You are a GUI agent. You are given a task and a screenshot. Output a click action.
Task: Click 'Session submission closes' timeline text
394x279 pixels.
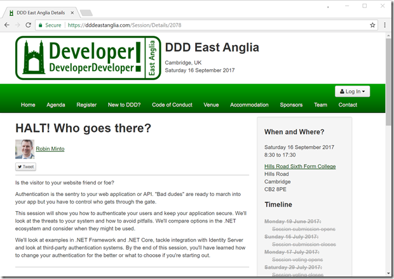[x=304, y=244]
